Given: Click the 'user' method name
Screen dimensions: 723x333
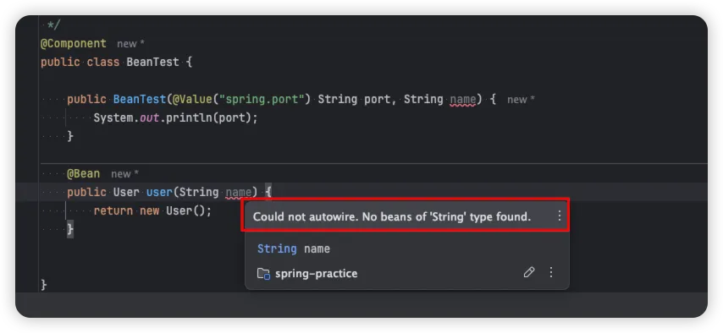Looking at the screenshot, I should pos(159,192).
